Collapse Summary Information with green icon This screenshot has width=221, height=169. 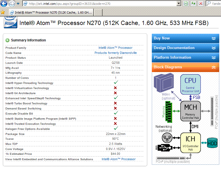coord(7,40)
